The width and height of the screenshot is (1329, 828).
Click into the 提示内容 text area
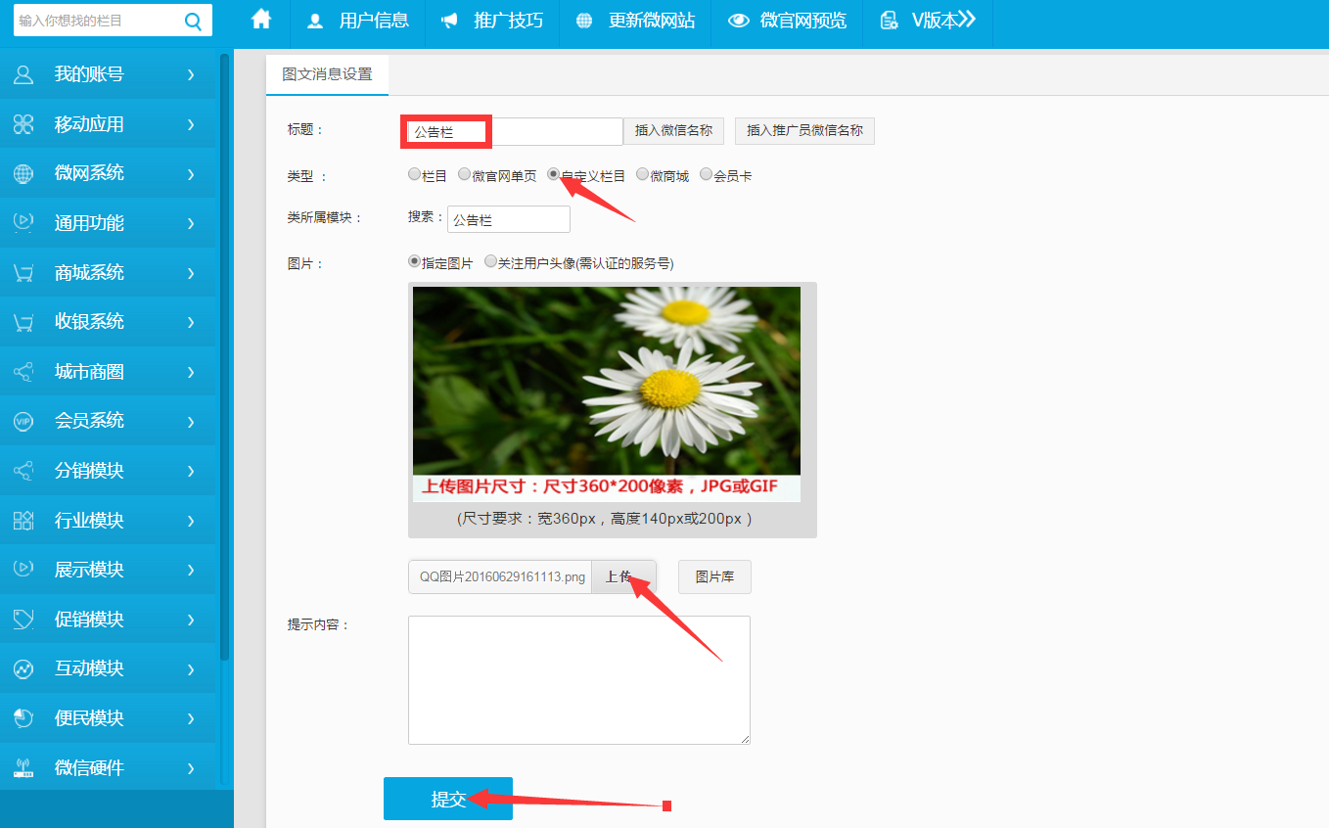click(x=578, y=679)
